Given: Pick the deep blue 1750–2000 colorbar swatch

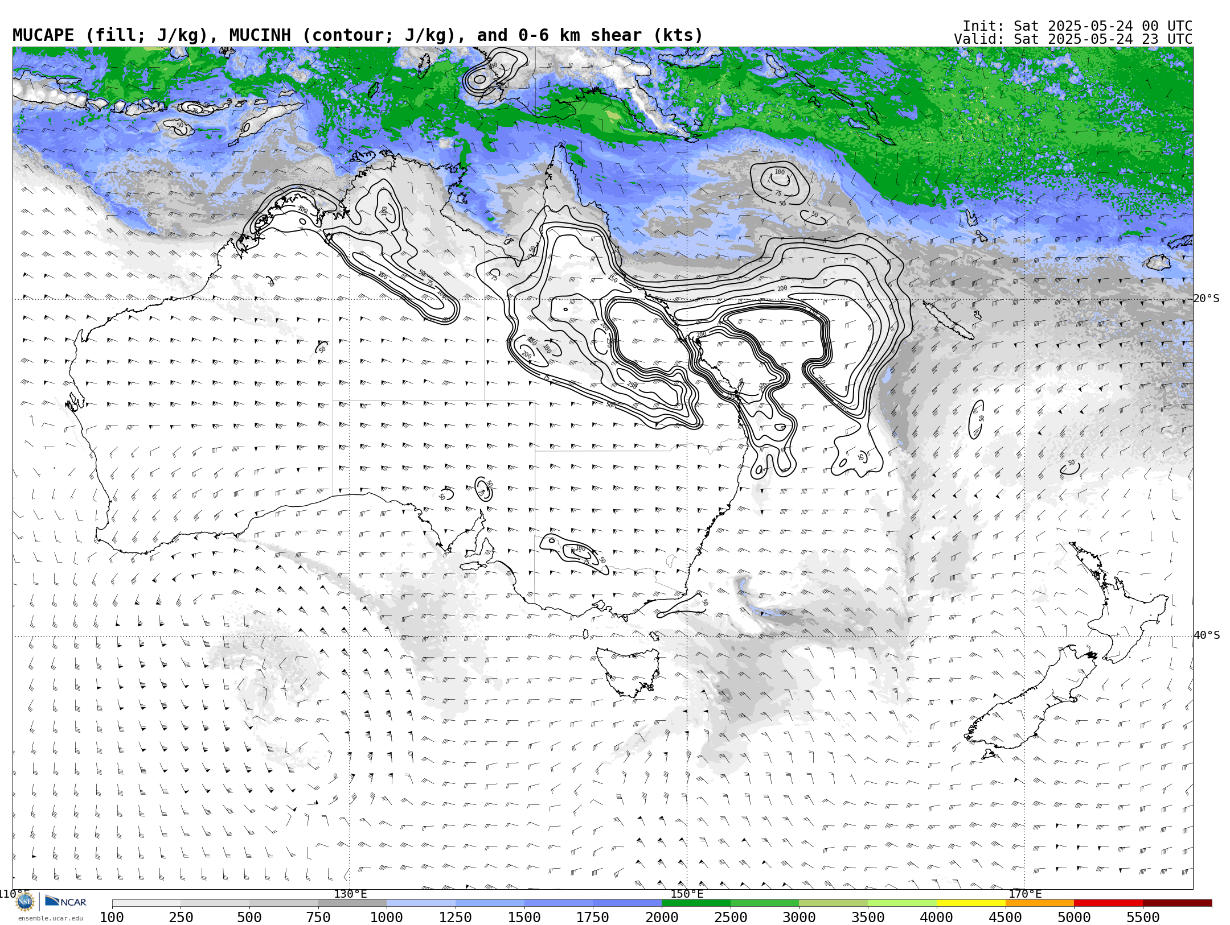Looking at the screenshot, I should (627, 903).
